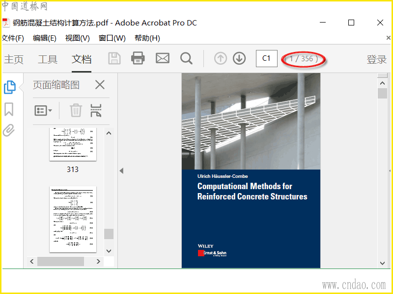Maximize the Acrobat window
The width and height of the screenshot is (393, 294).
click(x=351, y=23)
